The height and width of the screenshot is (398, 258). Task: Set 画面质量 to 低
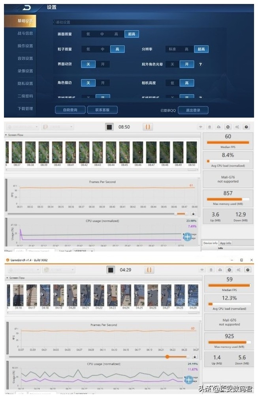point(89,34)
